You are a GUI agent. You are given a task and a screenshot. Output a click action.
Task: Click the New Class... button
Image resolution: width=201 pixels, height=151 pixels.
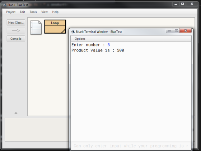coord(16,23)
